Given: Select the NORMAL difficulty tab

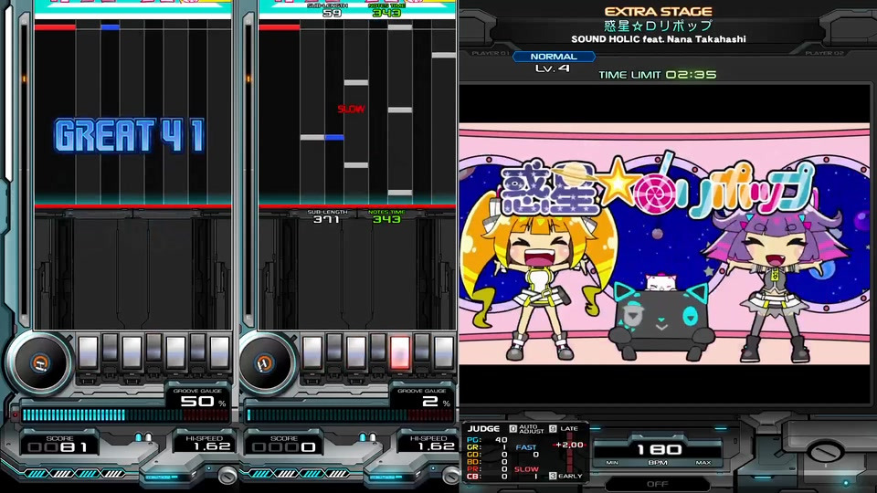Looking at the screenshot, I should coord(554,57).
